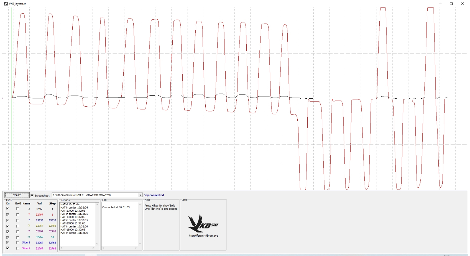Select the 'HAT-18000 10:32:05' entry
Screen dimensions: 470x256
pos(73,217)
